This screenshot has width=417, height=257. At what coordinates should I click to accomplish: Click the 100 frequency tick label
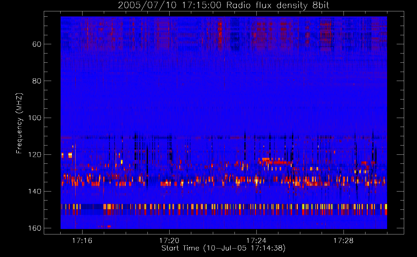pos(35,118)
